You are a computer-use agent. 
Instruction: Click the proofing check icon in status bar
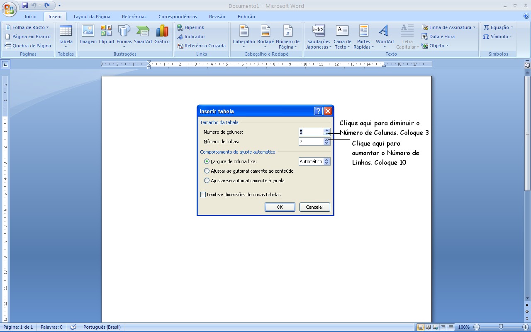tap(73, 327)
